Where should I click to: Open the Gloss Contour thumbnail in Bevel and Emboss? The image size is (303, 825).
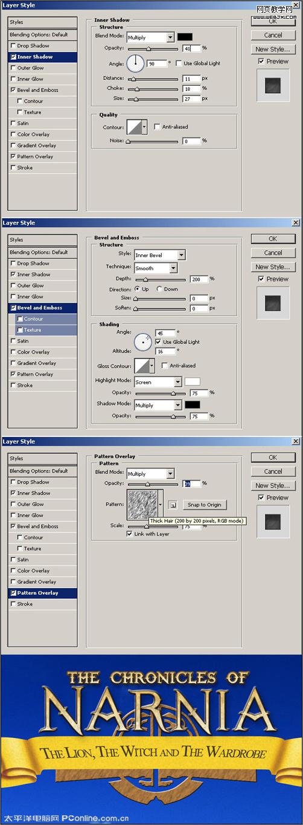(x=141, y=366)
